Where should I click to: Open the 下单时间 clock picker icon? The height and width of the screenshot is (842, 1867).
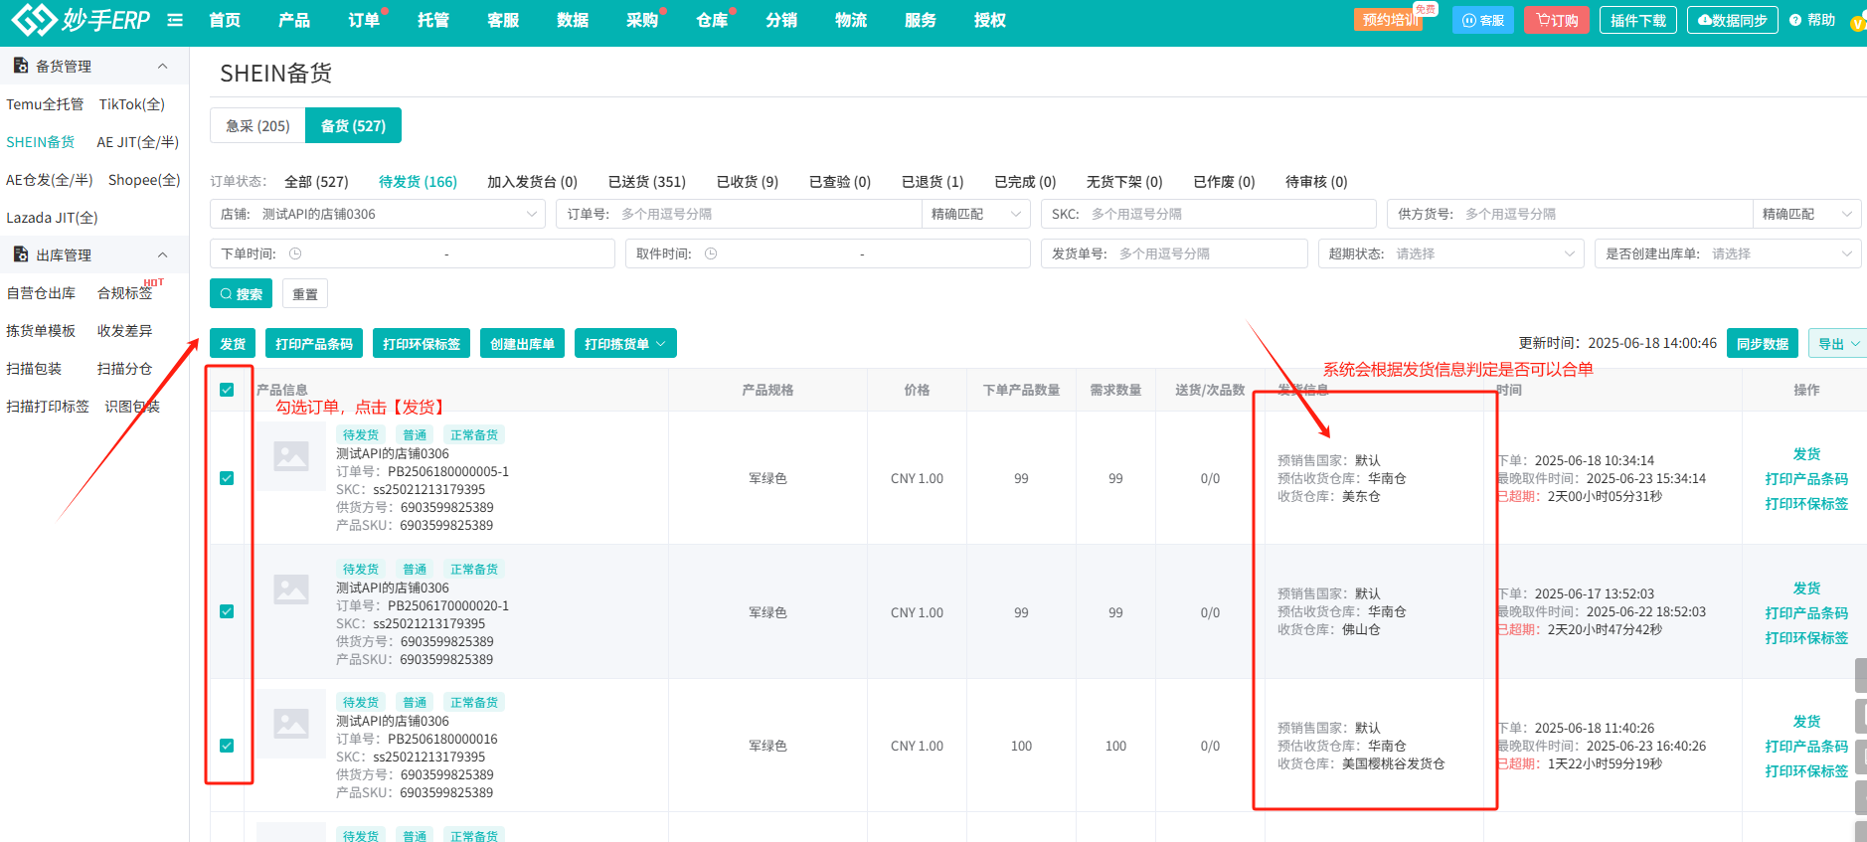(295, 253)
